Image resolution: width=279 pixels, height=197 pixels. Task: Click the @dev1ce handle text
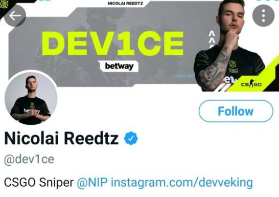point(29,159)
